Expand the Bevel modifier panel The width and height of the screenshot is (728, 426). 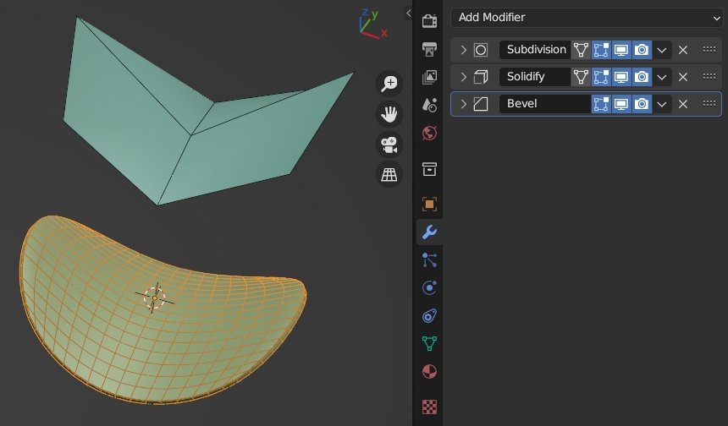(x=463, y=104)
